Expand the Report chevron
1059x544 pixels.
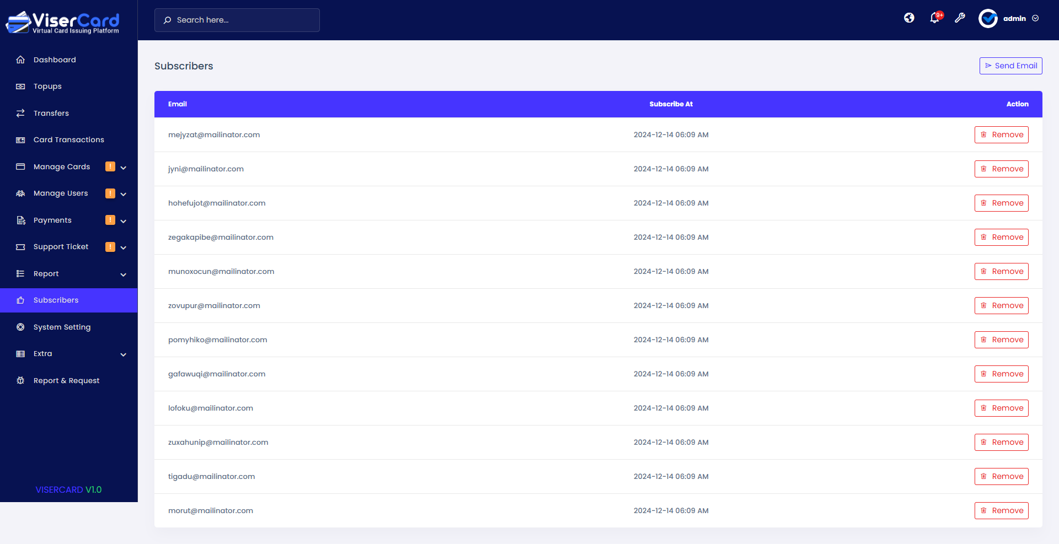[x=124, y=274]
